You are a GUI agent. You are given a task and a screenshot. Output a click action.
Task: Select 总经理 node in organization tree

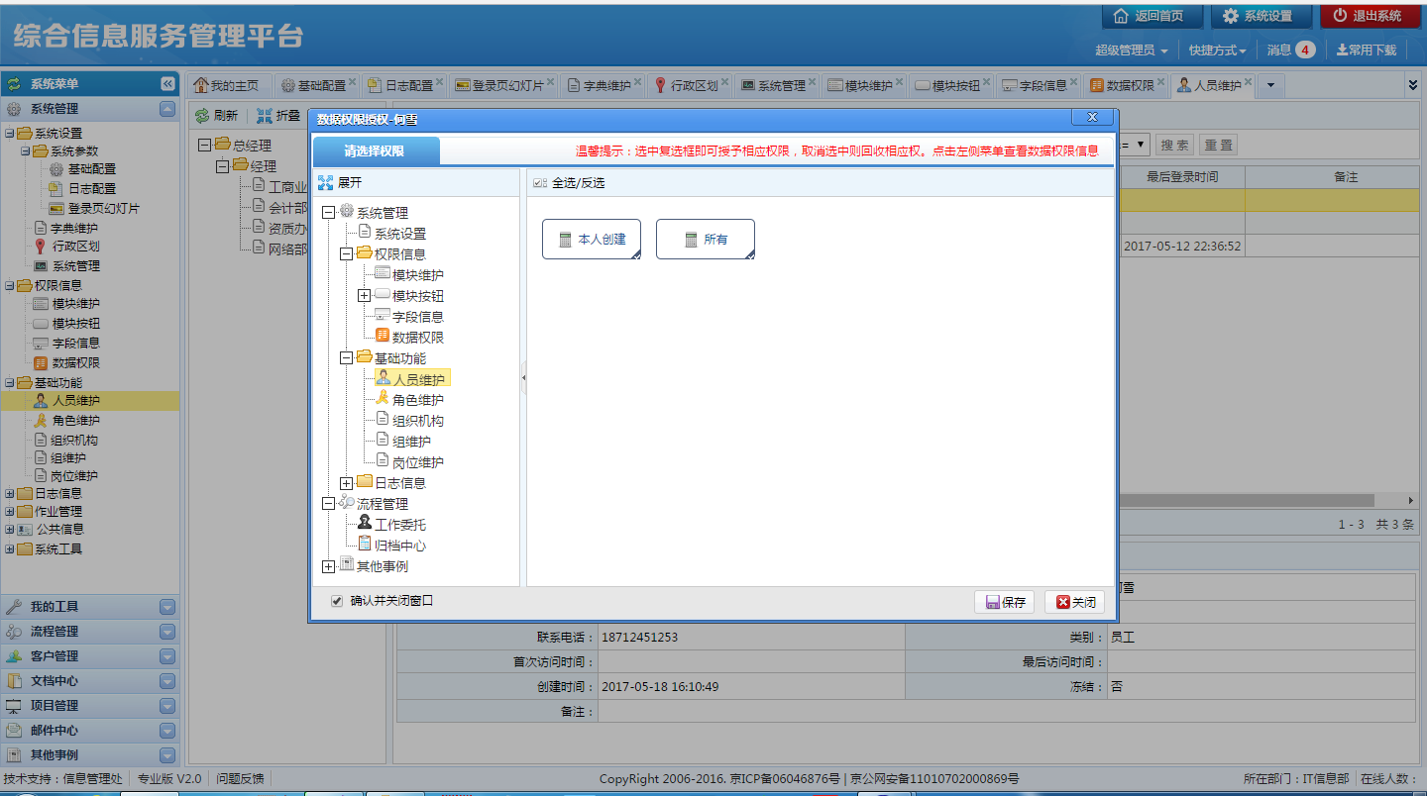click(x=252, y=146)
